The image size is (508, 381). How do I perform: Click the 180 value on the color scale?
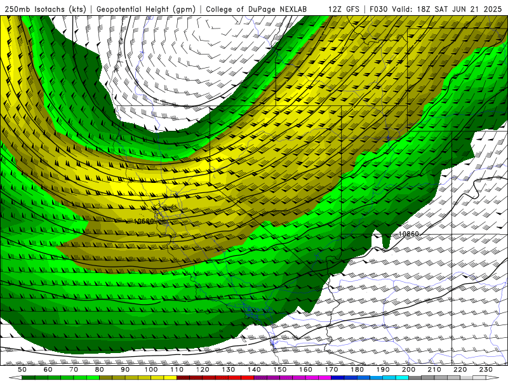[357, 370]
